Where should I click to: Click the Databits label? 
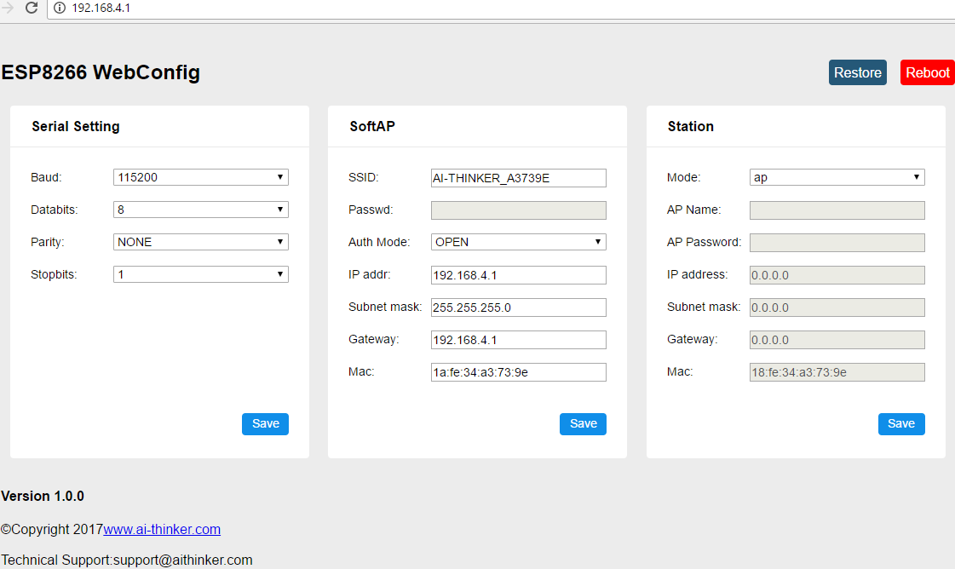click(55, 210)
